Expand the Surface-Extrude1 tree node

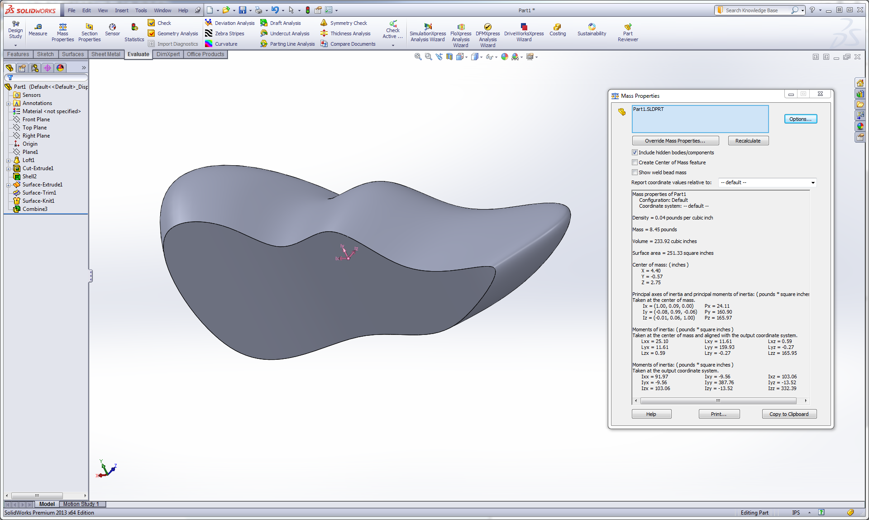8,185
